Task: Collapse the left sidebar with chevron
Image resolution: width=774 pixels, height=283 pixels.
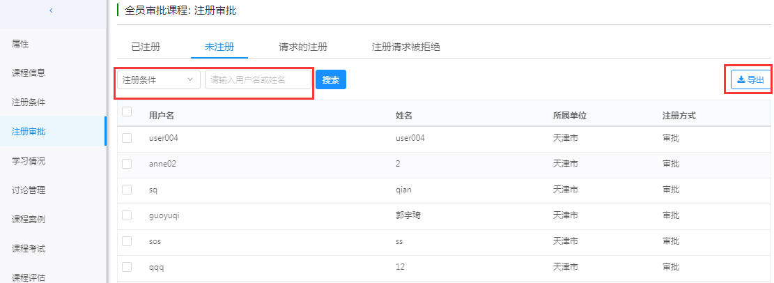Action: (x=52, y=10)
